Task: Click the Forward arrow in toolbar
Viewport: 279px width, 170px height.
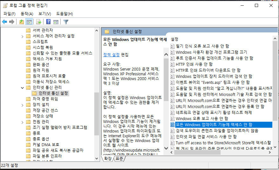Action: pyautogui.click(x=12, y=22)
